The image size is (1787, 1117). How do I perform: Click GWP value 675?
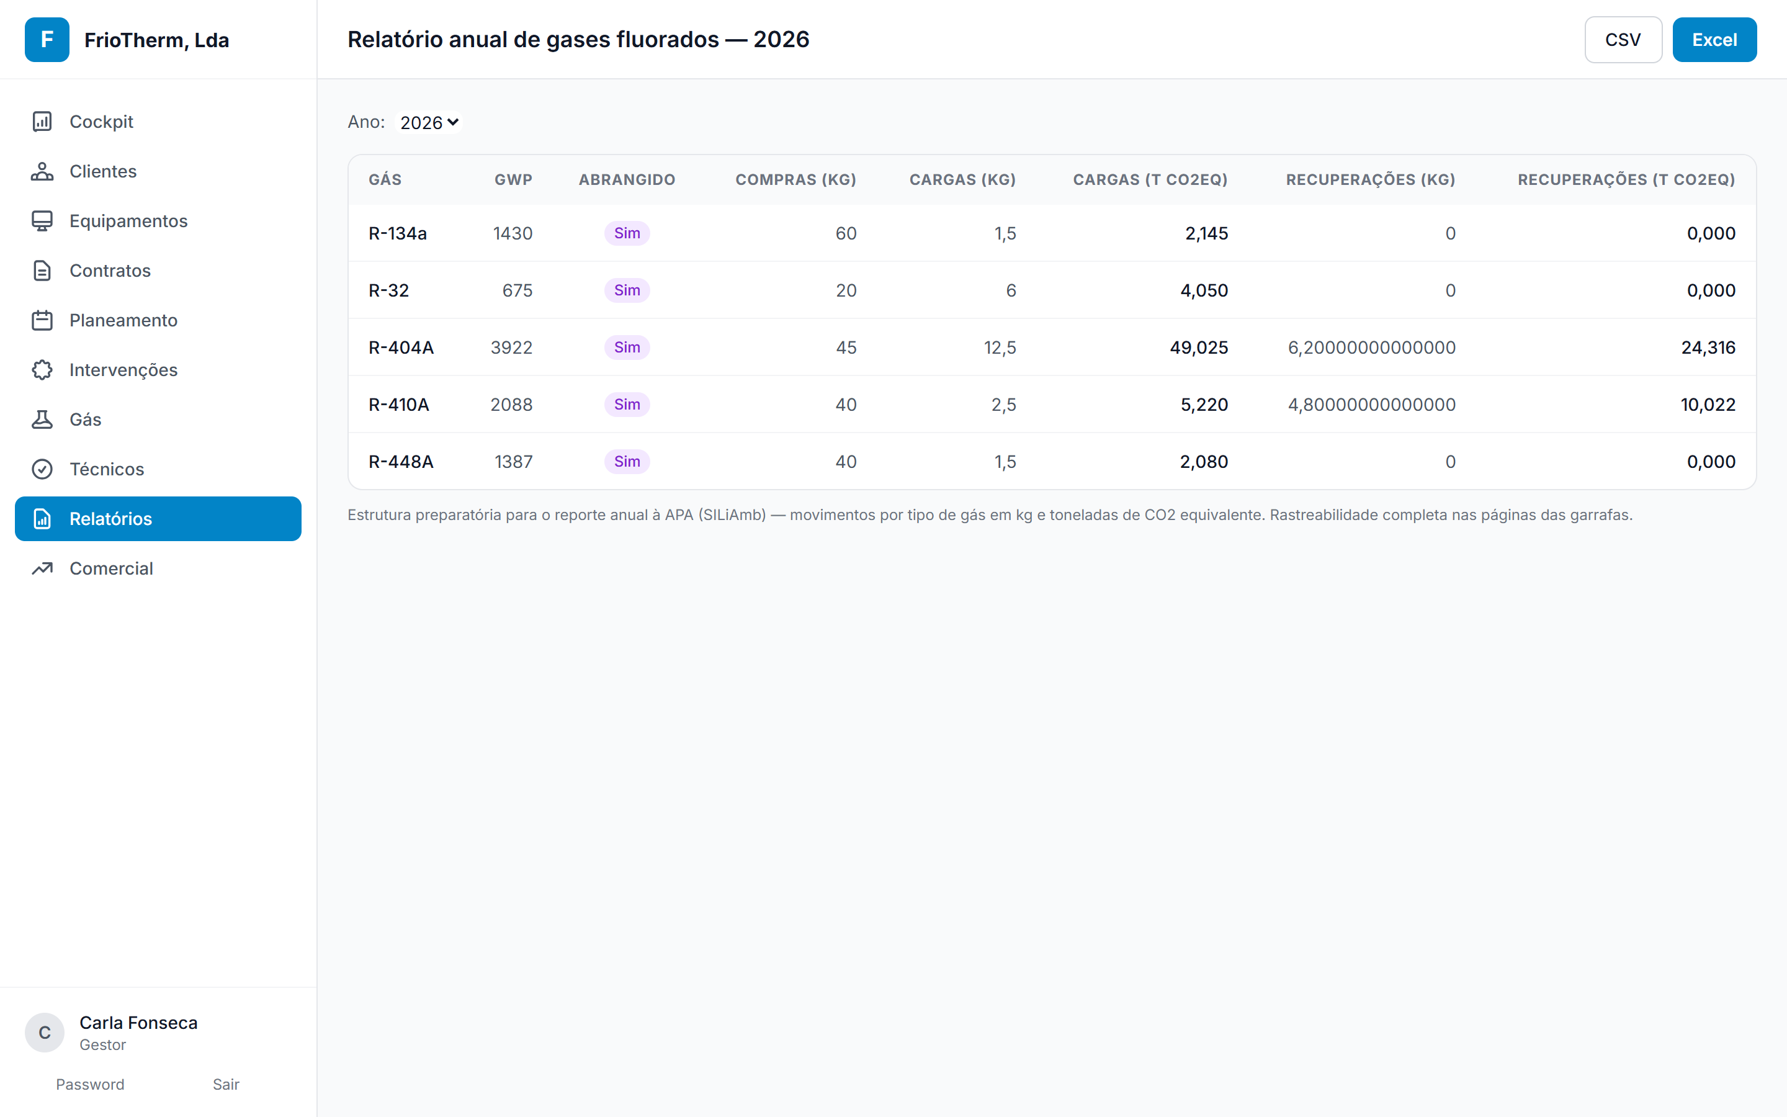(x=517, y=290)
